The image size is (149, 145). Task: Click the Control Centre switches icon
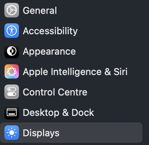click(x=12, y=92)
